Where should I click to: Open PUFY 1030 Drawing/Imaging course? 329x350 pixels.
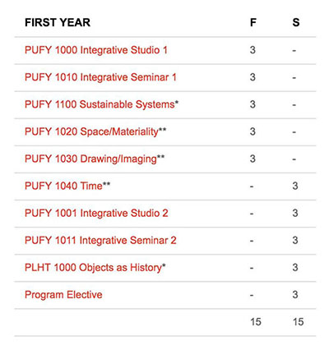click(x=95, y=159)
